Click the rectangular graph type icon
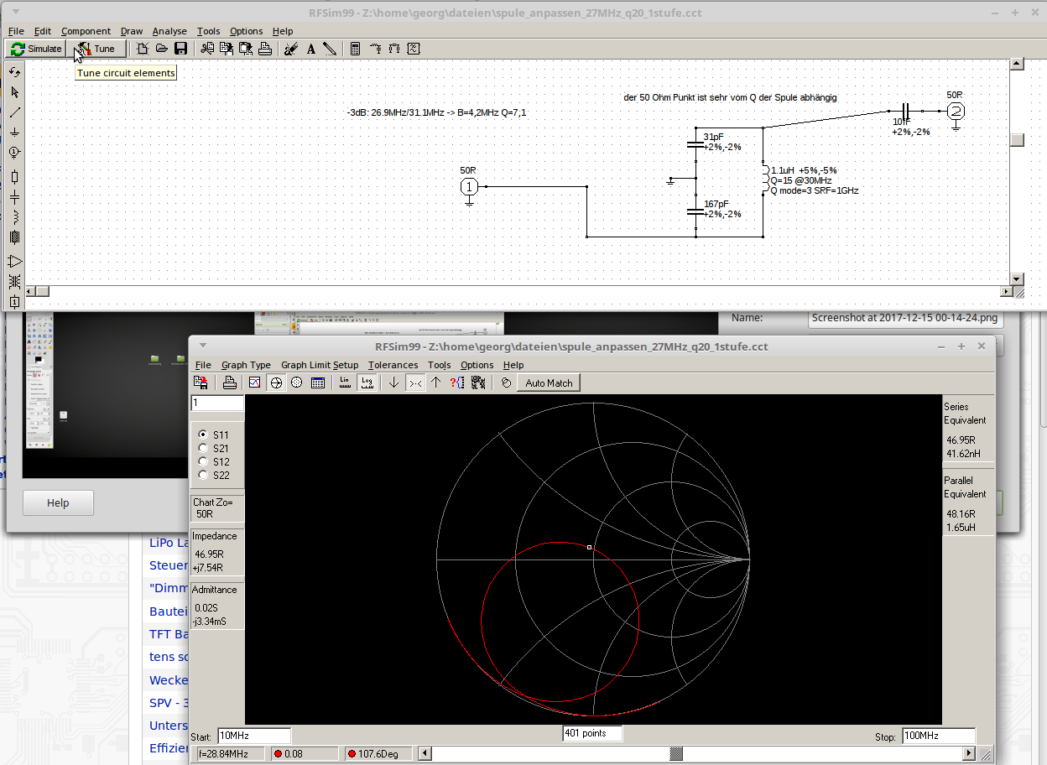The width and height of the screenshot is (1047, 765). click(254, 382)
